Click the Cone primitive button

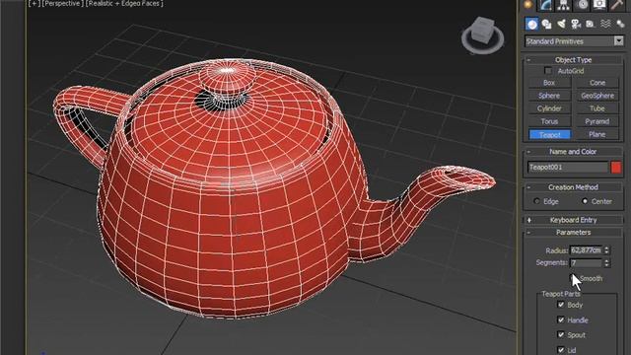[x=597, y=83]
